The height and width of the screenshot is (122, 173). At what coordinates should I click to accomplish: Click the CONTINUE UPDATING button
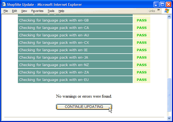pyautogui.click(x=84, y=107)
